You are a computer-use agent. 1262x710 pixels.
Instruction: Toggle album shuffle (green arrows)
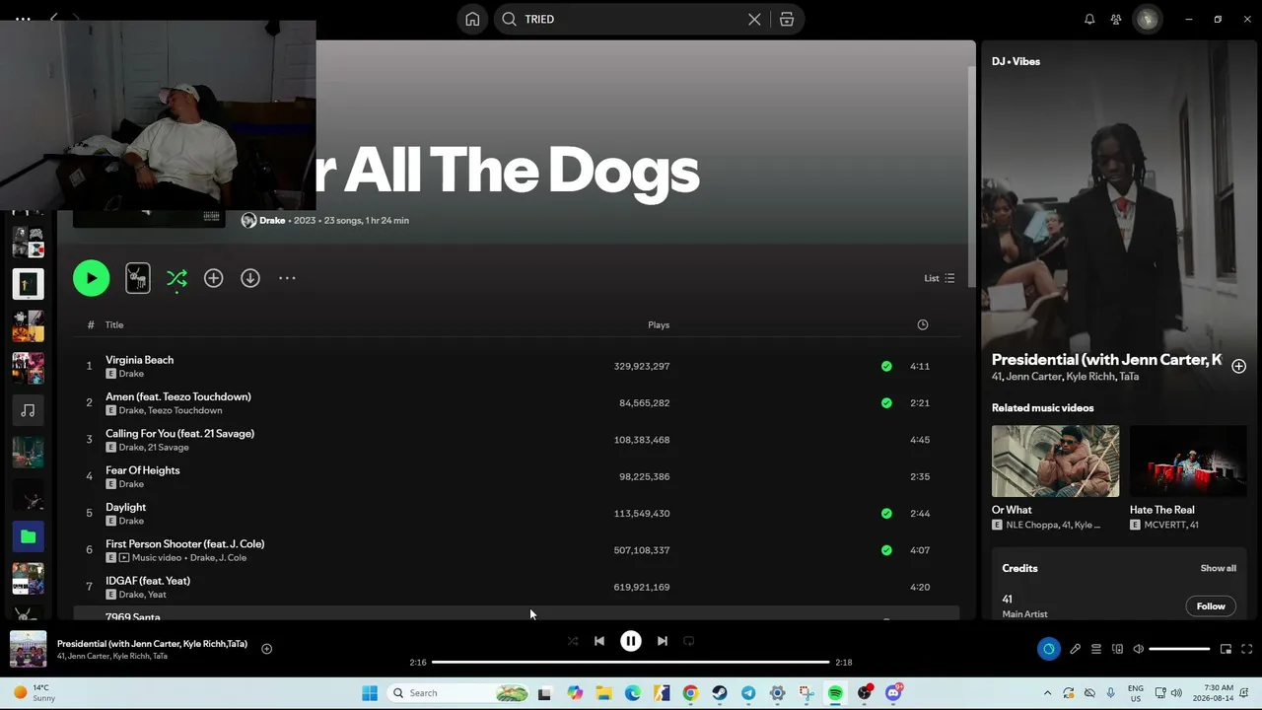click(x=176, y=279)
